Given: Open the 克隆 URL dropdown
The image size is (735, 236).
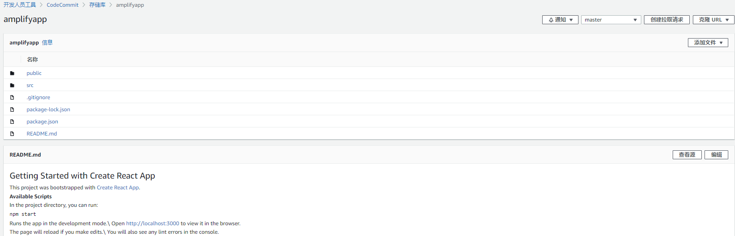Looking at the screenshot, I should coord(713,20).
